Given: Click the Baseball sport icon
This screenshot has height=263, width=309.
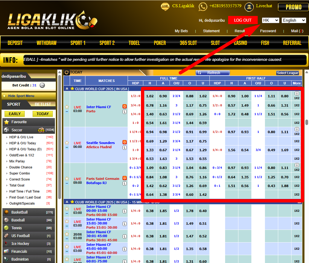Looking at the screenshot, I should [x=6, y=220].
